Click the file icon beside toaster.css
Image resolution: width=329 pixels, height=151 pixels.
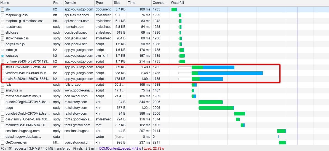click(x=2, y=27)
